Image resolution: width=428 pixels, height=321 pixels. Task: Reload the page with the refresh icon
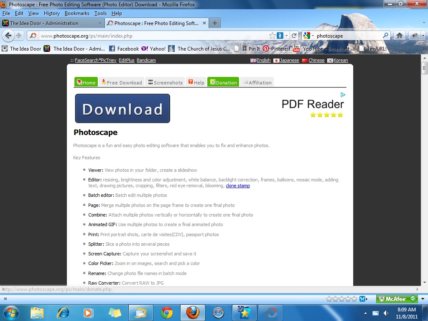click(x=294, y=36)
